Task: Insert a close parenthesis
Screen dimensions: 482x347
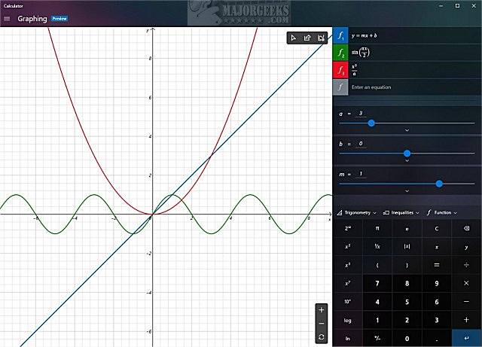Action: click(x=407, y=265)
